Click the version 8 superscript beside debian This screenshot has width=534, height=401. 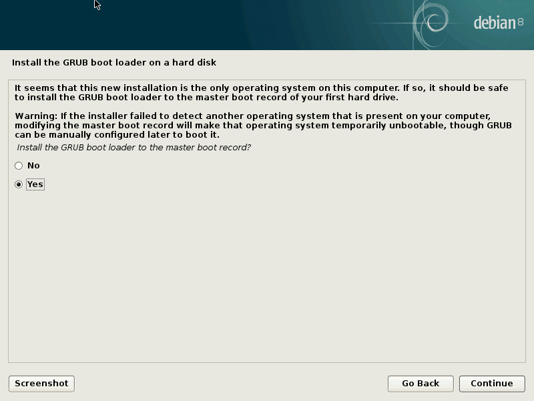[521, 22]
